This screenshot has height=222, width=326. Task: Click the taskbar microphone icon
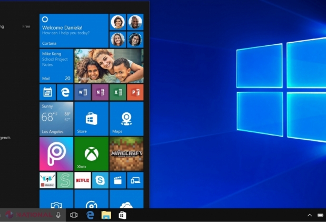coord(58,215)
